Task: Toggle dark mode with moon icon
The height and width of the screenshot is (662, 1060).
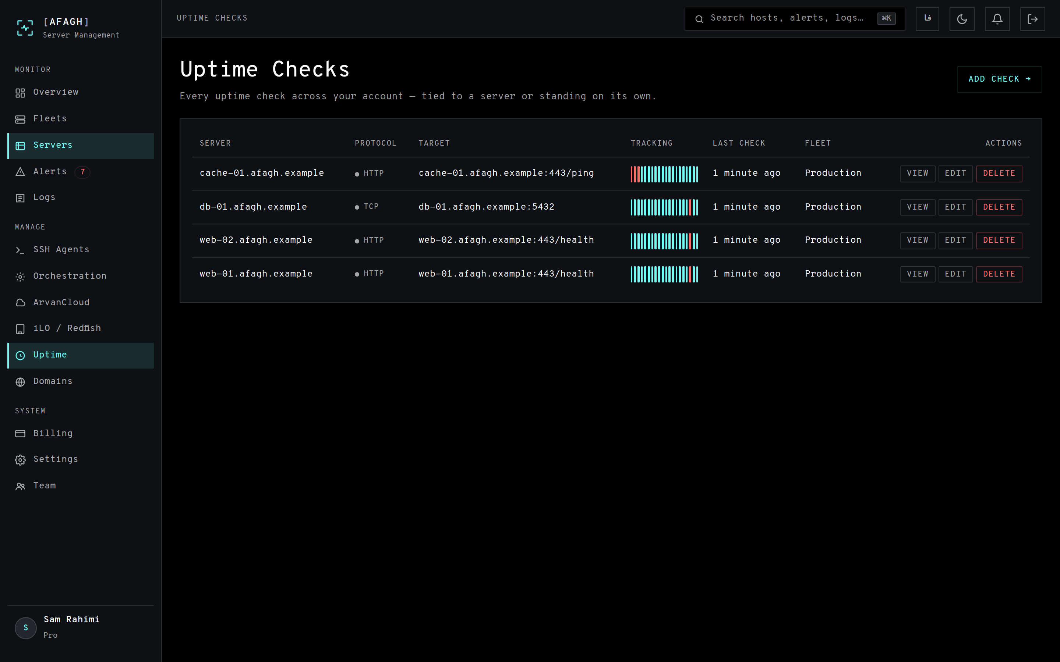Action: (x=962, y=19)
